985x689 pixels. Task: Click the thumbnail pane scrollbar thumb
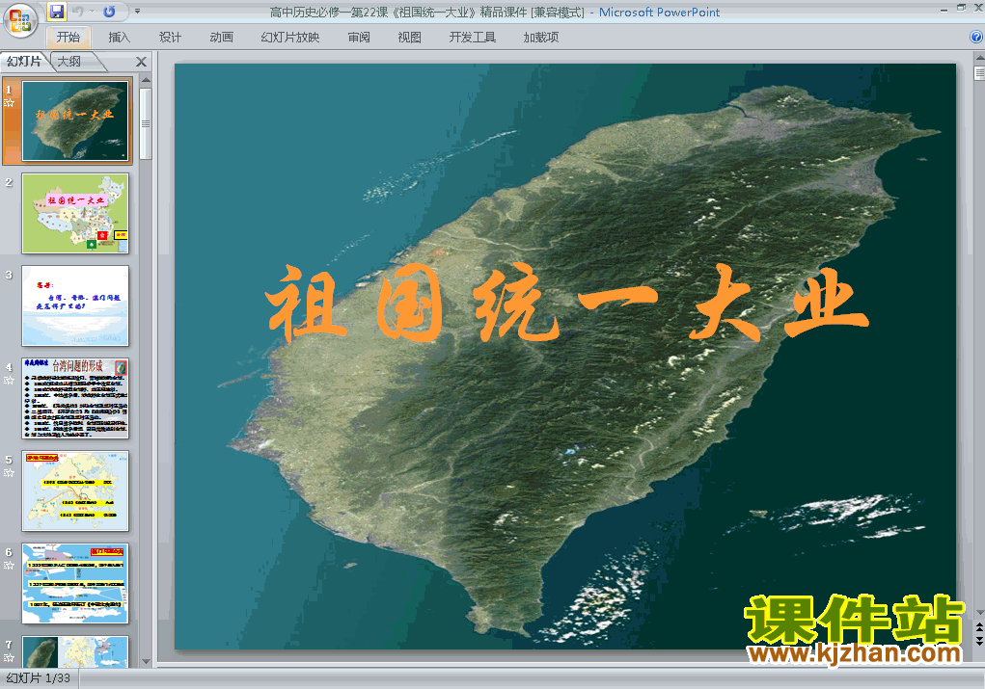146,123
